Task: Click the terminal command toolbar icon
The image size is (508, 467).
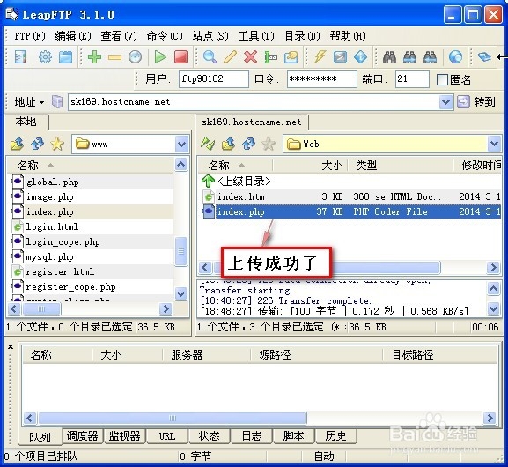Action: [x=340, y=57]
